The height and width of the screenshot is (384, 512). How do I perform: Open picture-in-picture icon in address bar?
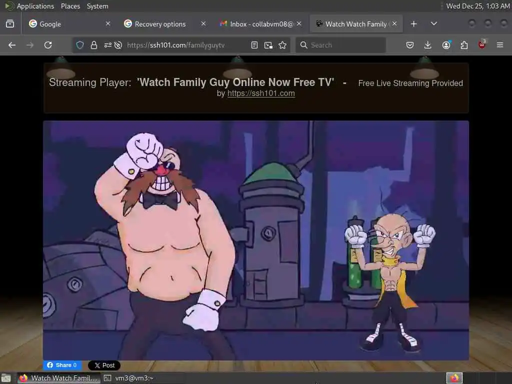[268, 45]
